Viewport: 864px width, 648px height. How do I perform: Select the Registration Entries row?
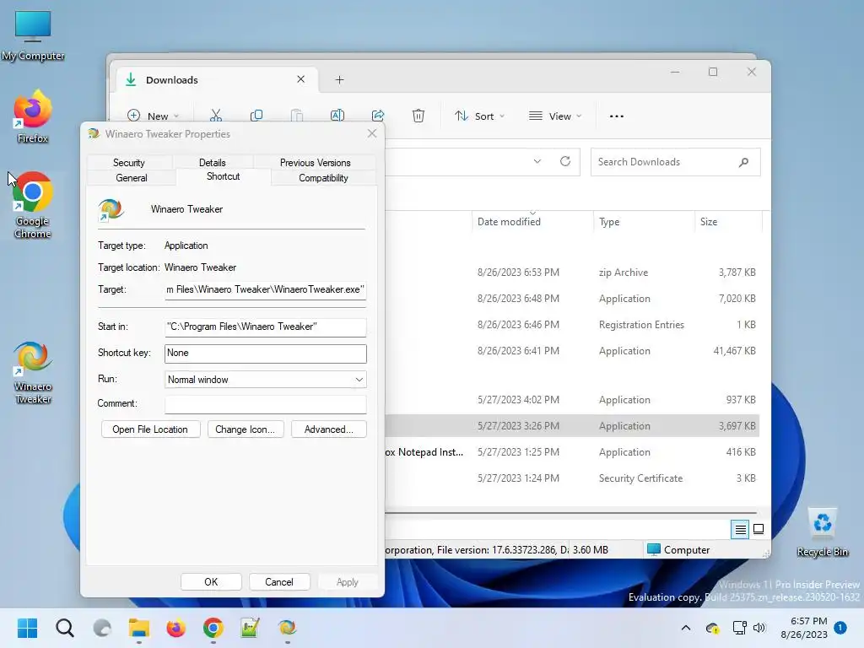click(572, 325)
